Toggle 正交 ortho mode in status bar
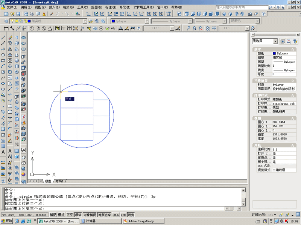The height and width of the screenshot is (225, 301). coord(70,215)
